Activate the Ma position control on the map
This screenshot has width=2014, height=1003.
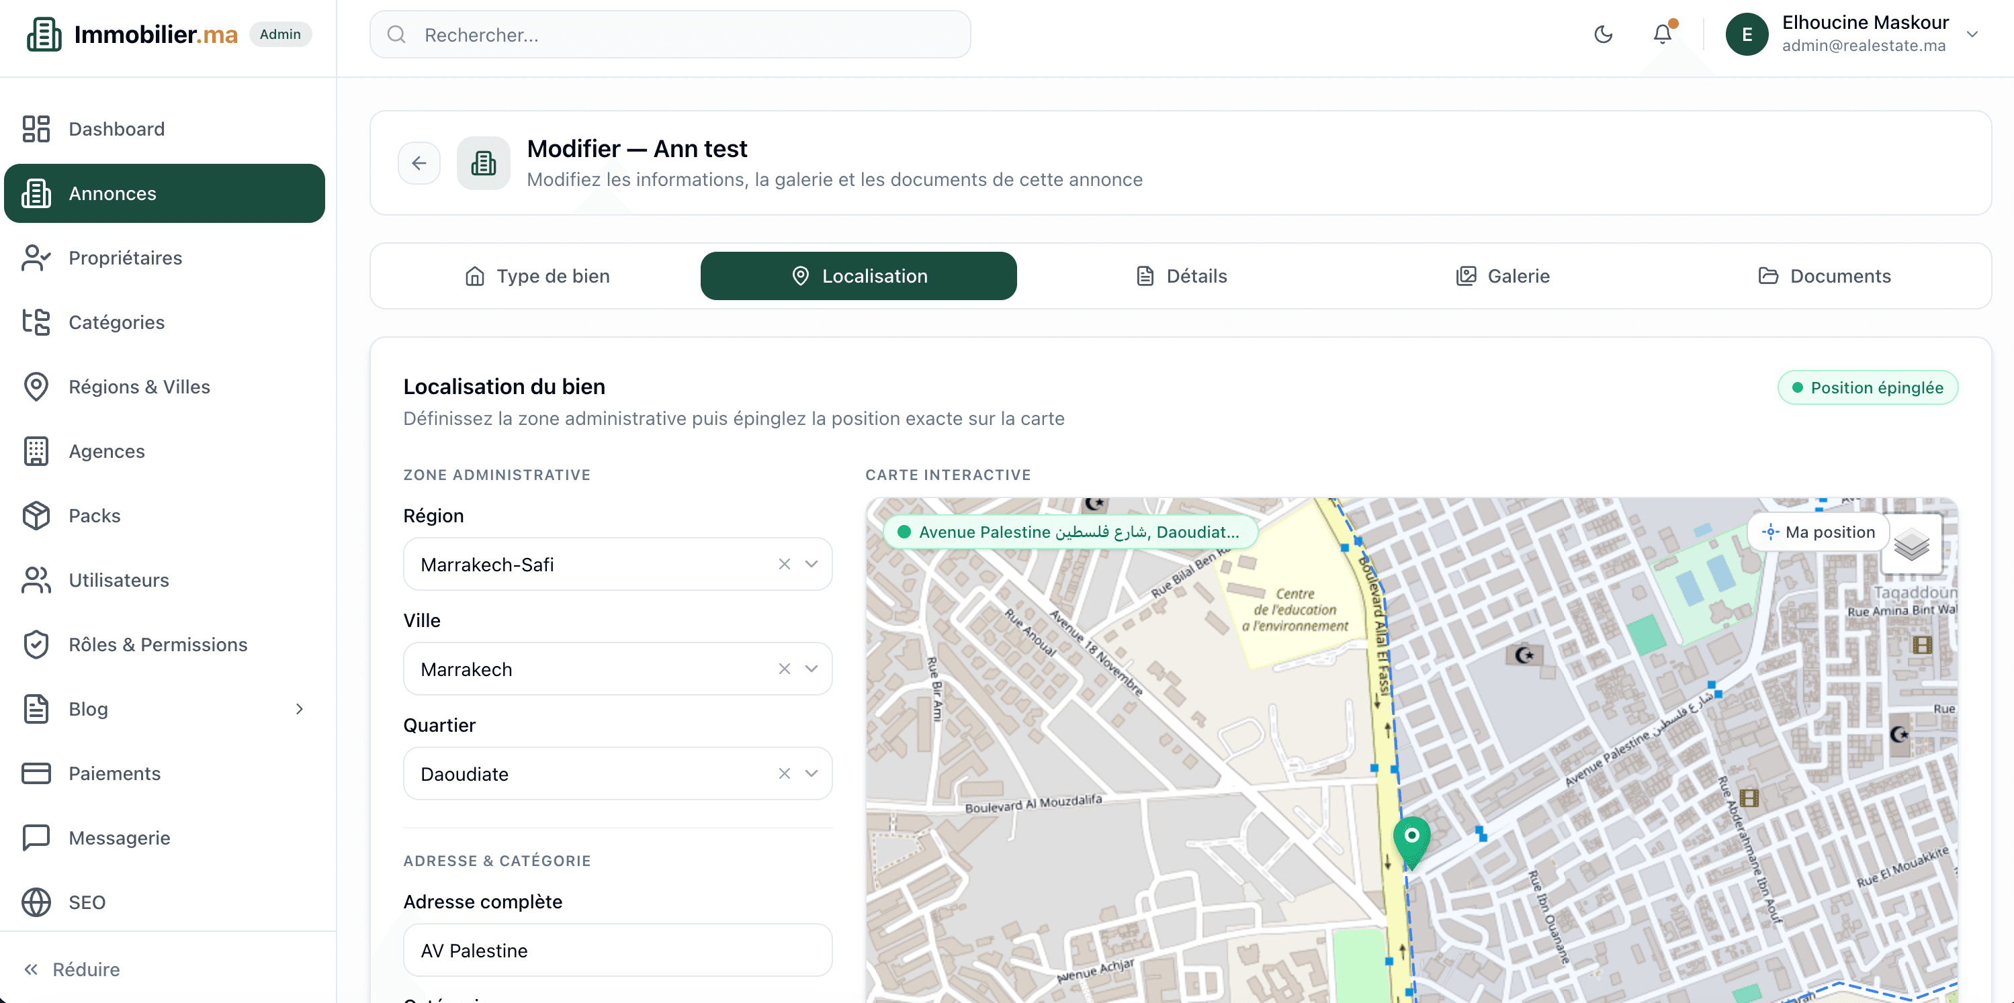[1817, 532]
